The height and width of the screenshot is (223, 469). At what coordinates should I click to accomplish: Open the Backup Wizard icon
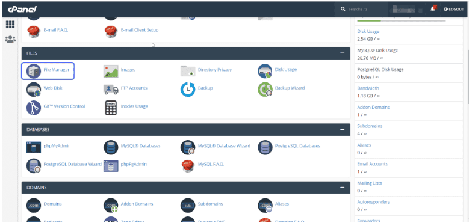tap(265, 89)
